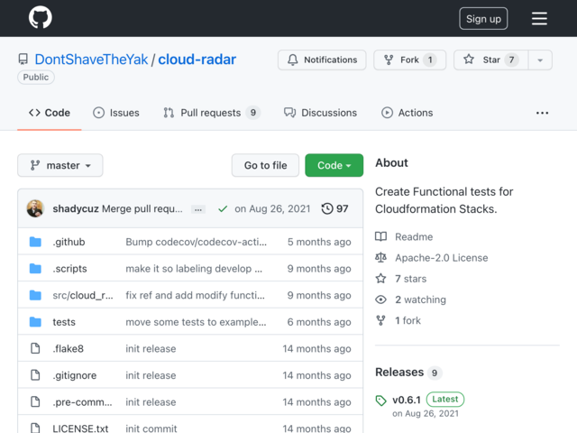Open the Apache-2.0 License link
This screenshot has width=577, height=433.
(442, 258)
